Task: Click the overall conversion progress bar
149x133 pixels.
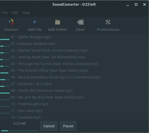Action: coord(20,131)
